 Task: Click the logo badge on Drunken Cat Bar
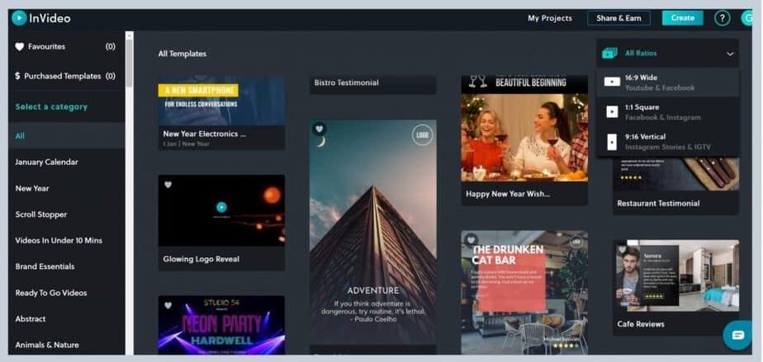576,242
